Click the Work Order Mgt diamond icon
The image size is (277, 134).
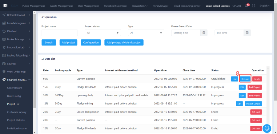pos(4,72)
